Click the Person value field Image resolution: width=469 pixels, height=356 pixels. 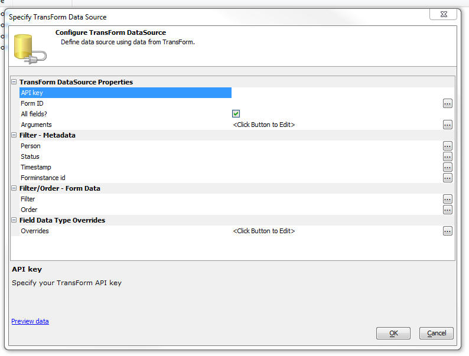337,146
